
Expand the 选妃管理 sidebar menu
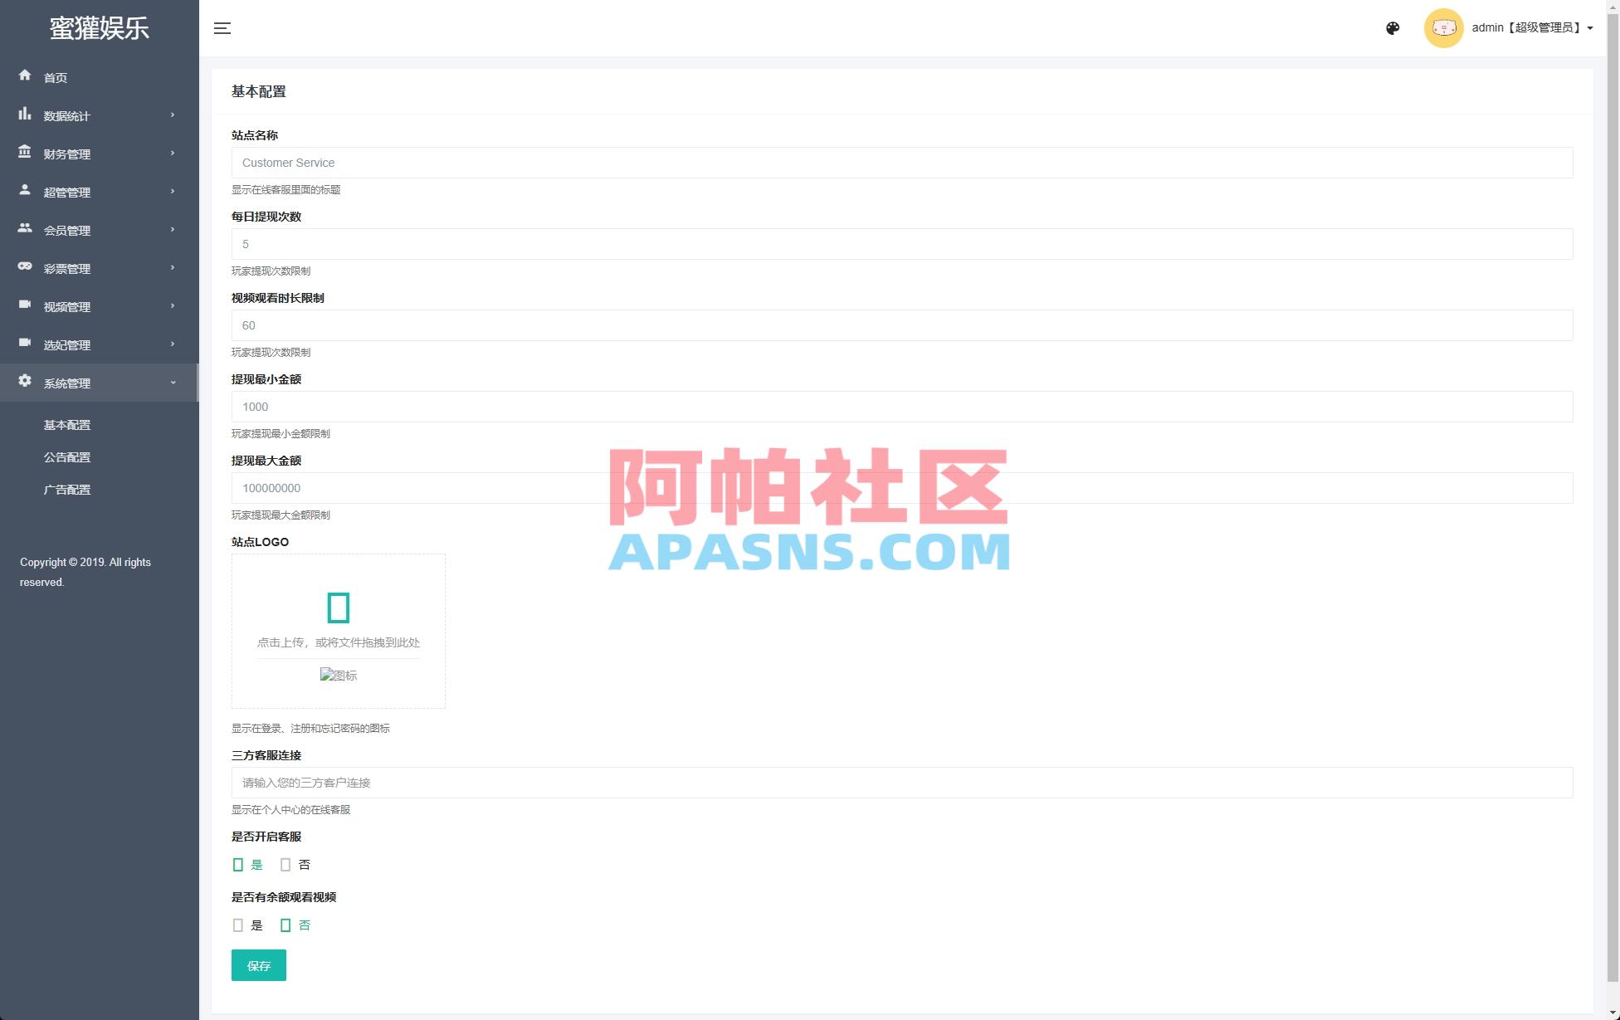pyautogui.click(x=66, y=344)
